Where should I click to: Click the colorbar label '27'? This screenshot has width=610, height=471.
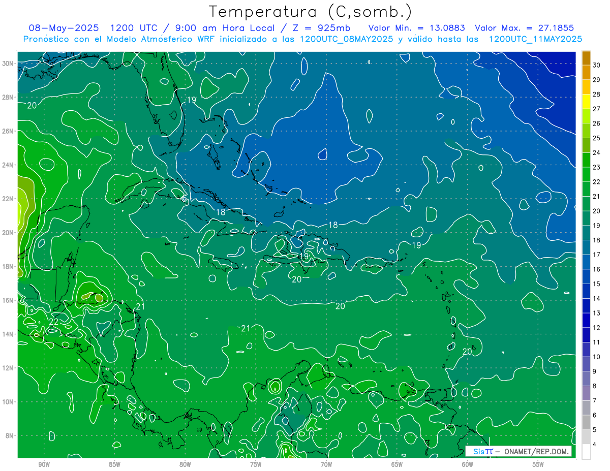tap(596, 109)
